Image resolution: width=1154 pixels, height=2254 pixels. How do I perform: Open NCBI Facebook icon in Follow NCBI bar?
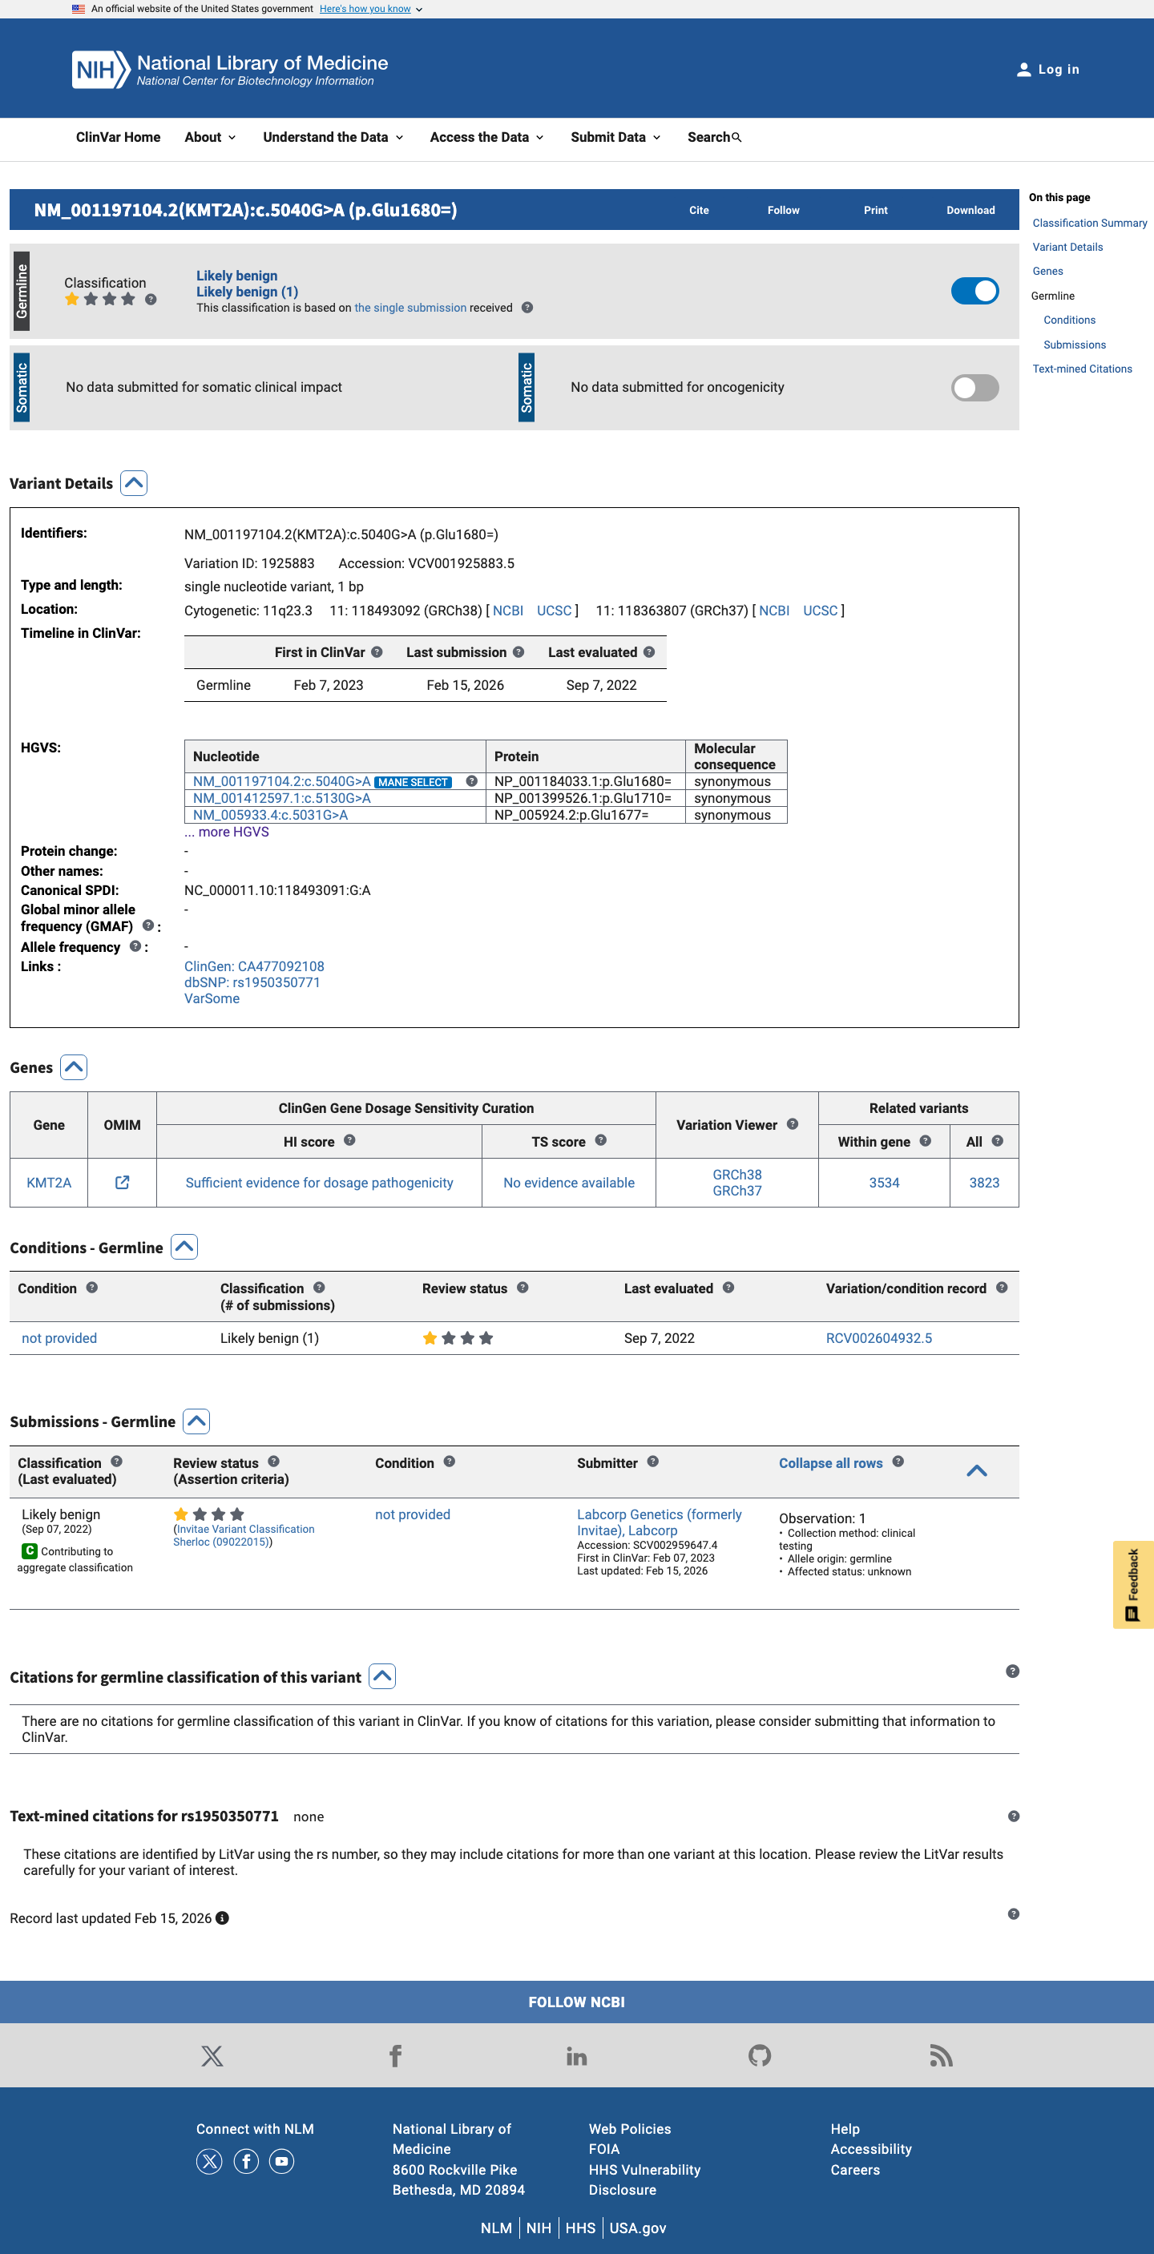coord(395,2055)
